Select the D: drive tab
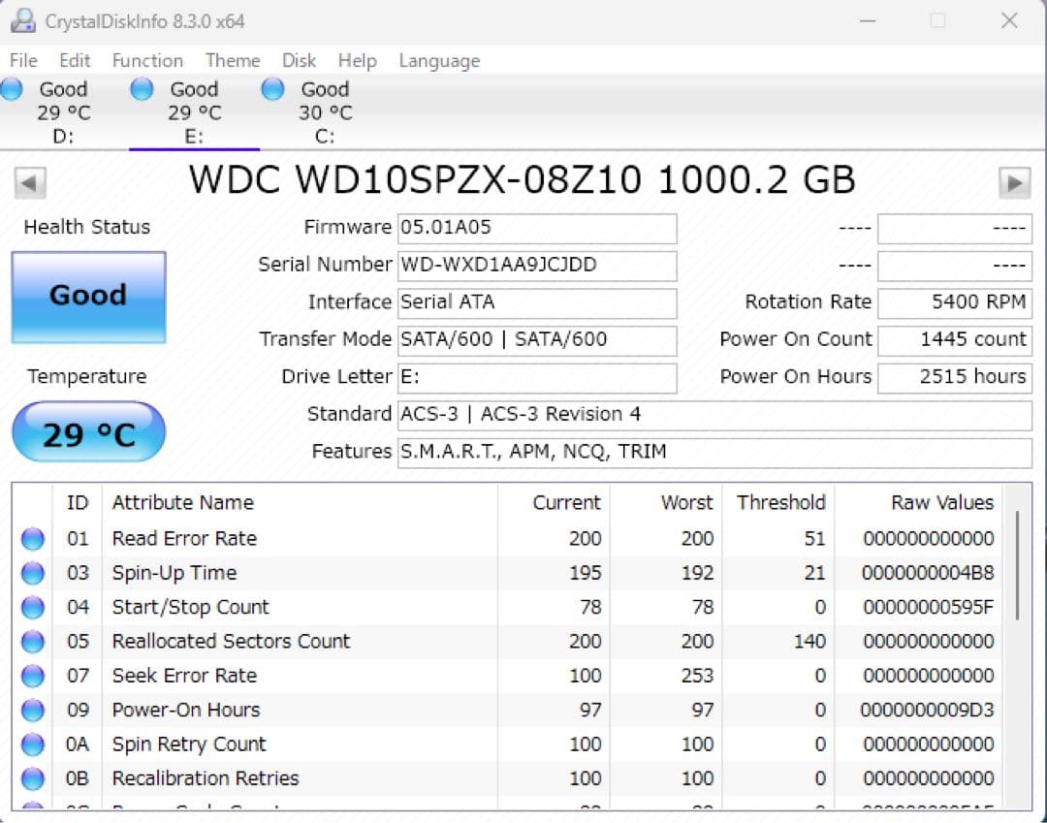The height and width of the screenshot is (823, 1047). coord(61,111)
